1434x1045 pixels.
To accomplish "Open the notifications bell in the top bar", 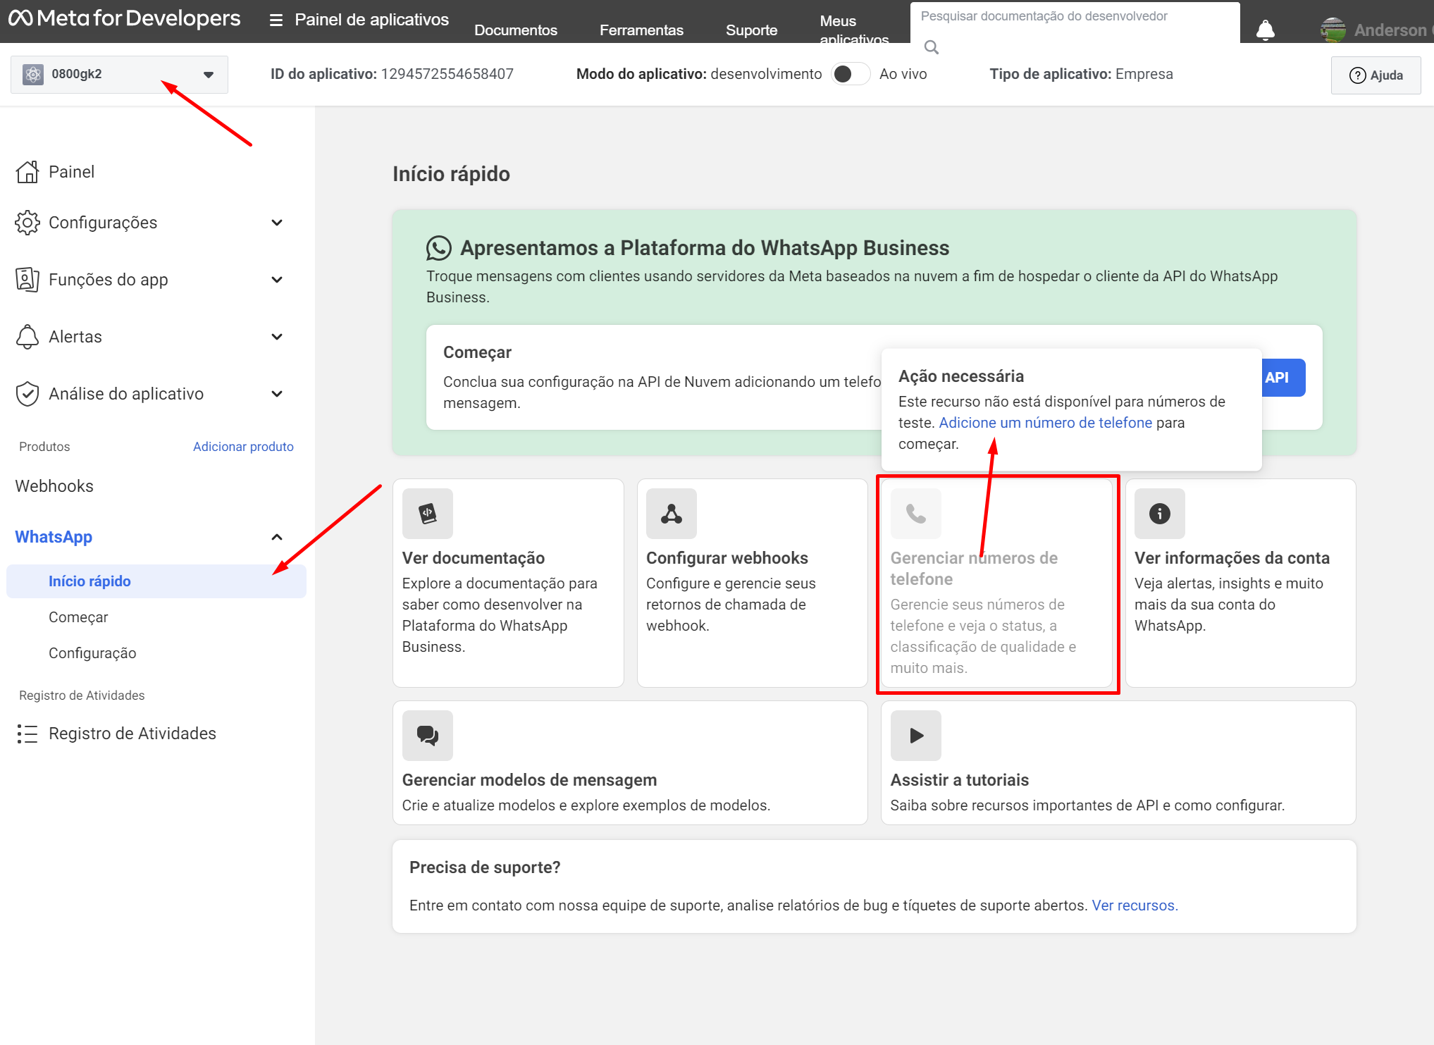I will pyautogui.click(x=1266, y=30).
